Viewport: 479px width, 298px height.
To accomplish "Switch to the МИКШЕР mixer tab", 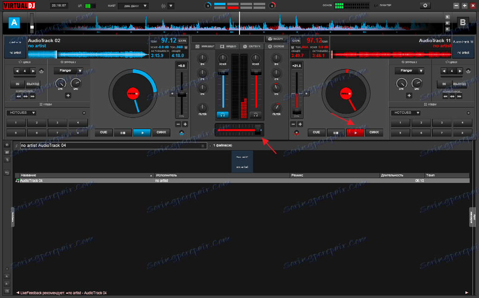I will click(x=205, y=46).
